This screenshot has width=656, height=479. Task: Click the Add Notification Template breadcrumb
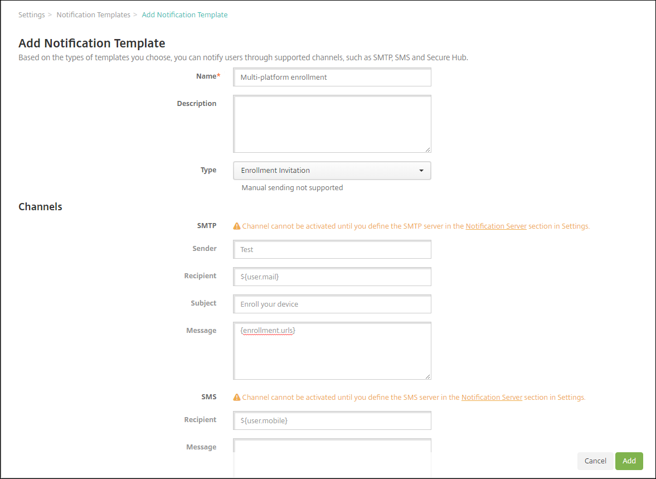pyautogui.click(x=184, y=14)
